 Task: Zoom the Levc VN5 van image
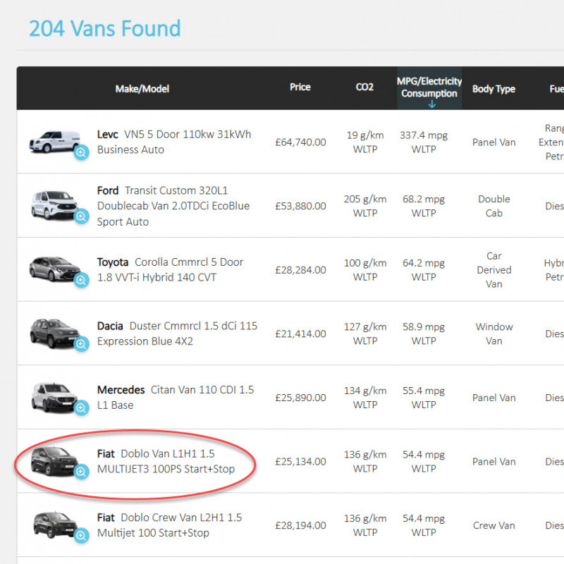pyautogui.click(x=81, y=152)
